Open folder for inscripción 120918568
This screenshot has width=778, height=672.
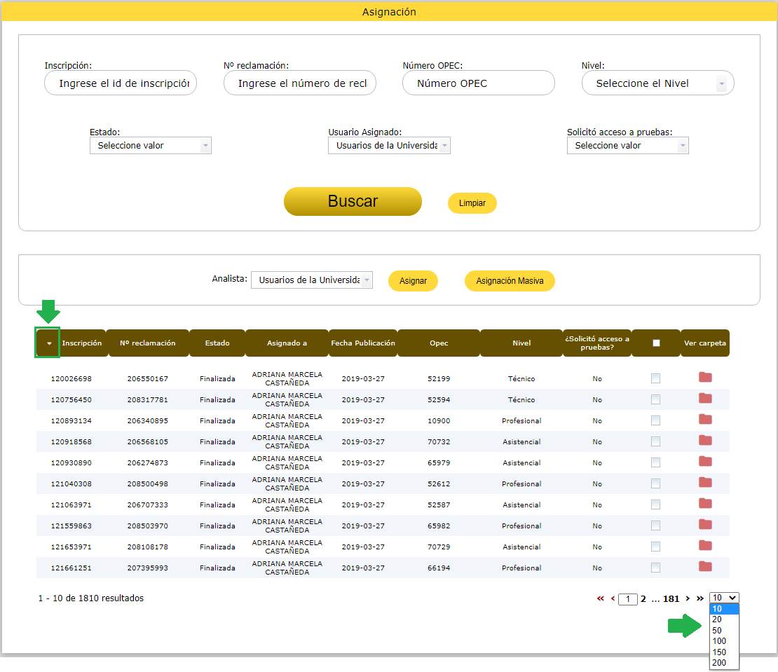[705, 440]
